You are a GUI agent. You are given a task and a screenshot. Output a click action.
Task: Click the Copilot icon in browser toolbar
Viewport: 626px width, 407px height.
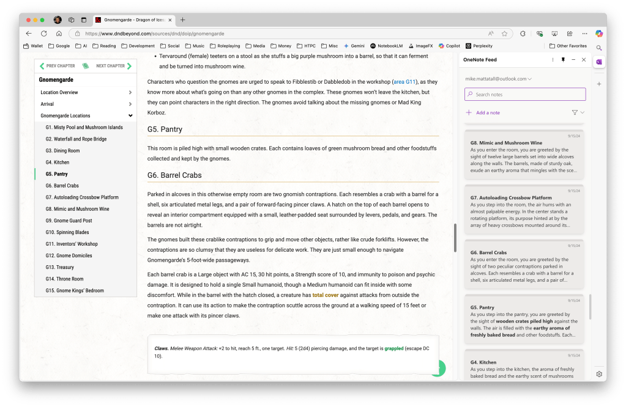[599, 34]
